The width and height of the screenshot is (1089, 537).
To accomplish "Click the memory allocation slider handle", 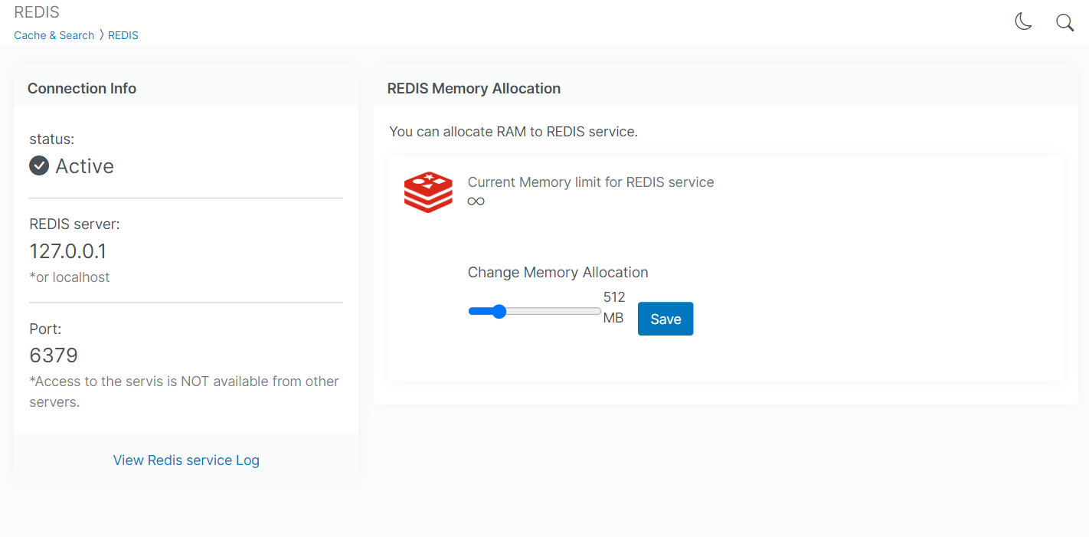I will pos(499,311).
